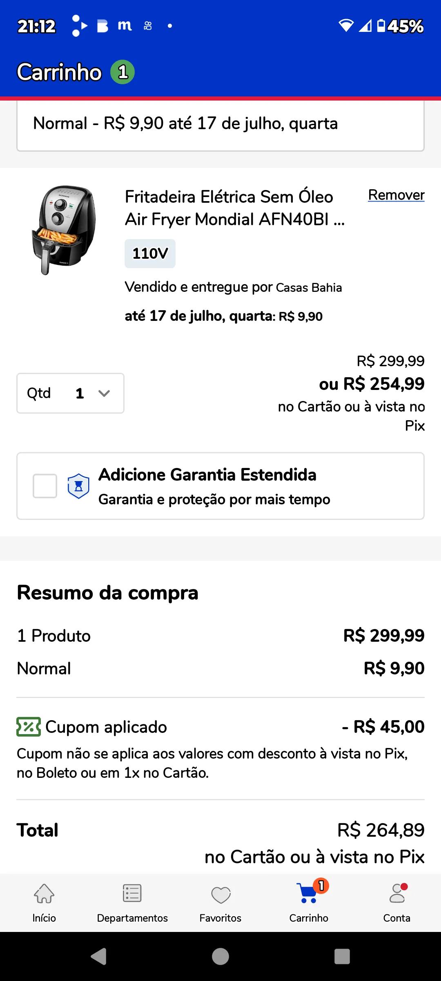The height and width of the screenshot is (981, 441).
Task: Tap the extended warranty shield icon
Action: [78, 486]
